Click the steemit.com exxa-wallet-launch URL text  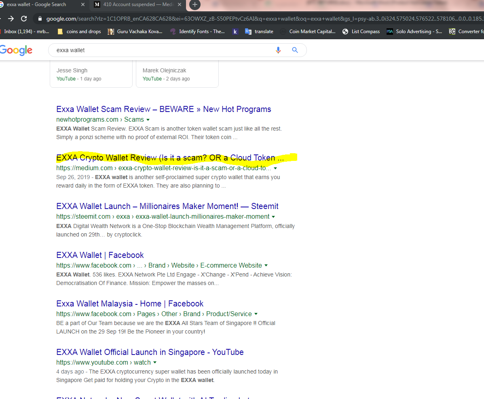click(163, 217)
